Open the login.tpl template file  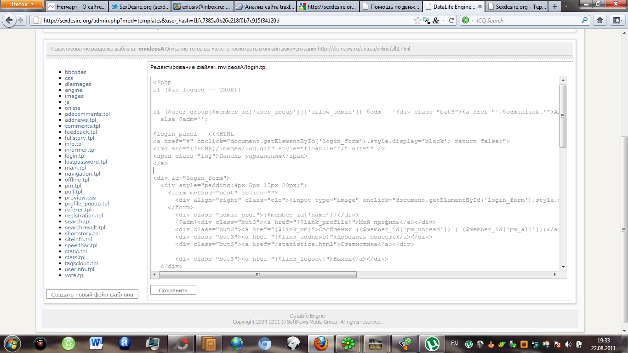(75, 156)
